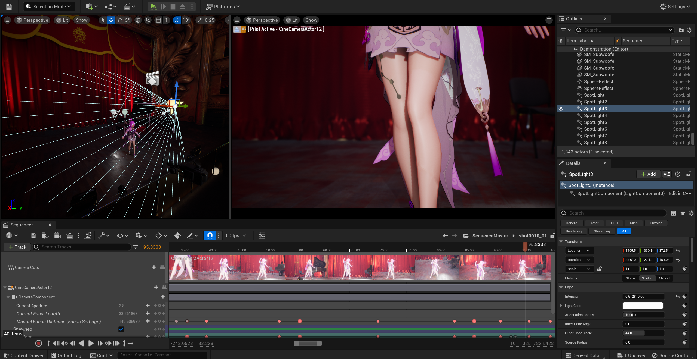Toggle scale snap icon in left viewport
This screenshot has height=359, width=697.
click(x=199, y=20)
